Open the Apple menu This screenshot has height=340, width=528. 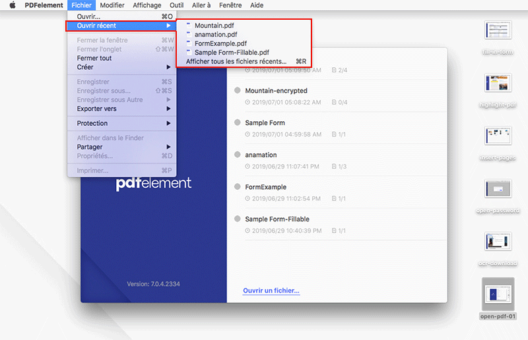tap(13, 5)
